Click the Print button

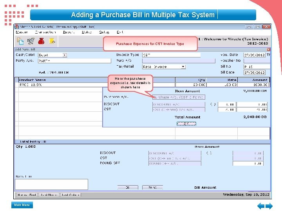click(152, 188)
